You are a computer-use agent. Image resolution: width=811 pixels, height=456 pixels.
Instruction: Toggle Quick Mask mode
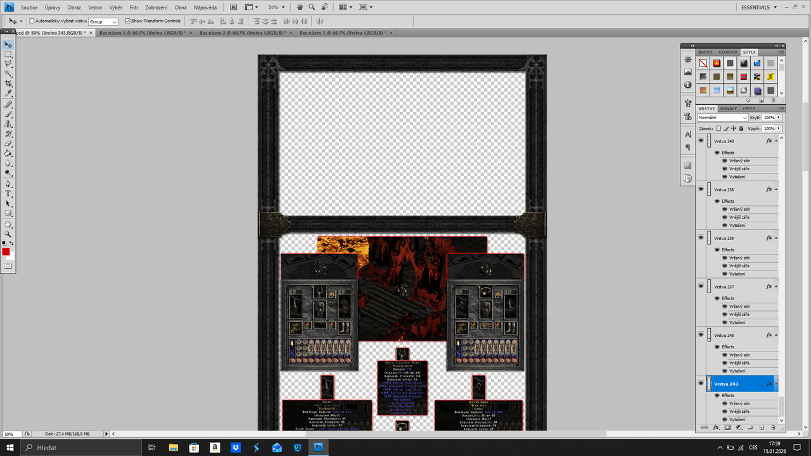point(8,266)
